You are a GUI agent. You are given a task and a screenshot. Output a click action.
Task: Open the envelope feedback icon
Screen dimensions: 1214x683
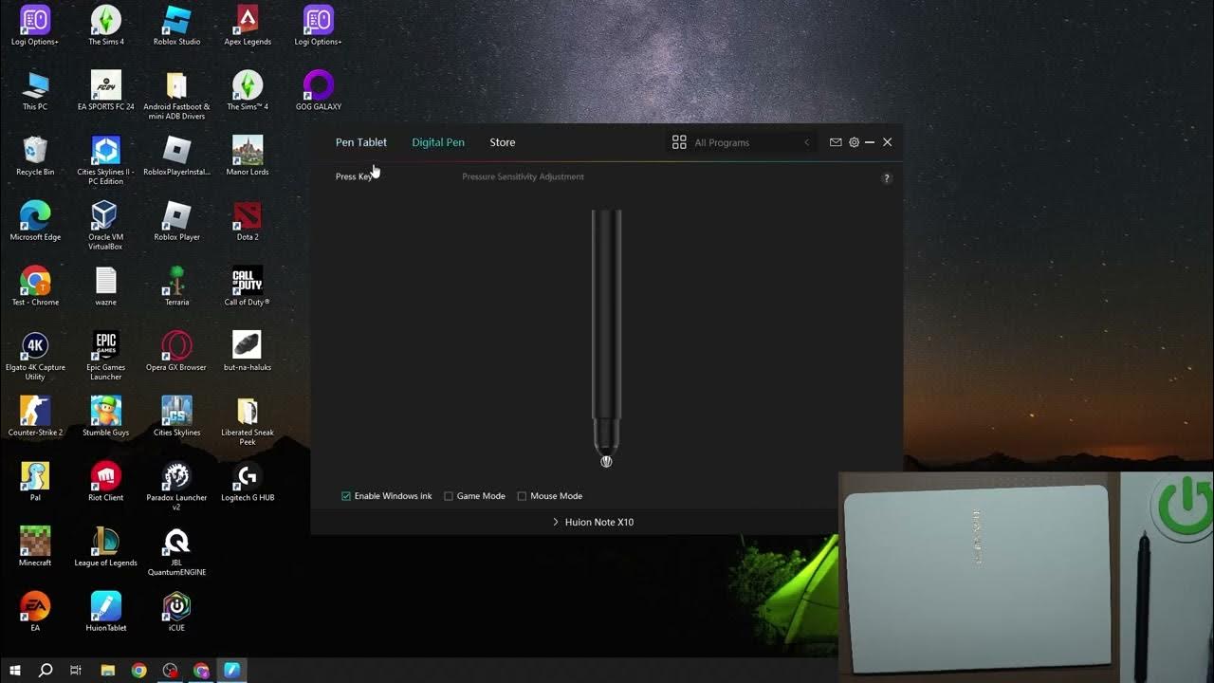[836, 142]
